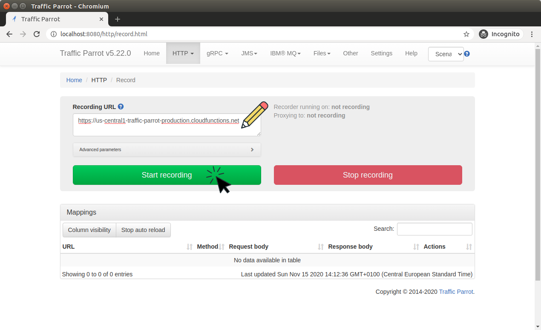Viewport: 541px width, 330px height.
Task: Sort table by Method column
Action: coord(210,247)
